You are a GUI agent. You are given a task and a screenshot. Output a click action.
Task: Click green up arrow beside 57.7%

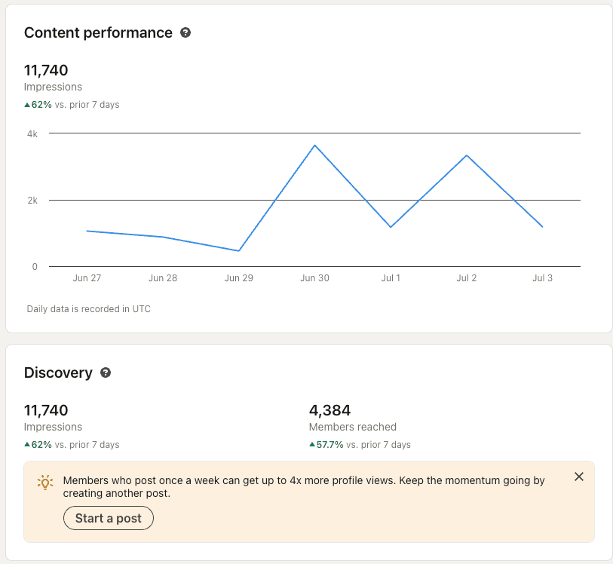click(312, 445)
